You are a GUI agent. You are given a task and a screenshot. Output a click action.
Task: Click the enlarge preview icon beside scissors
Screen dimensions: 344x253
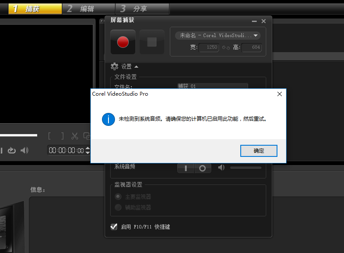(x=87, y=136)
